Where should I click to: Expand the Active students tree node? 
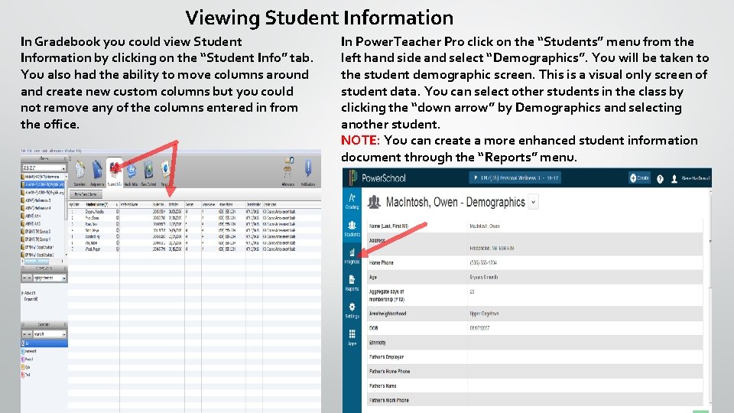tap(22, 293)
